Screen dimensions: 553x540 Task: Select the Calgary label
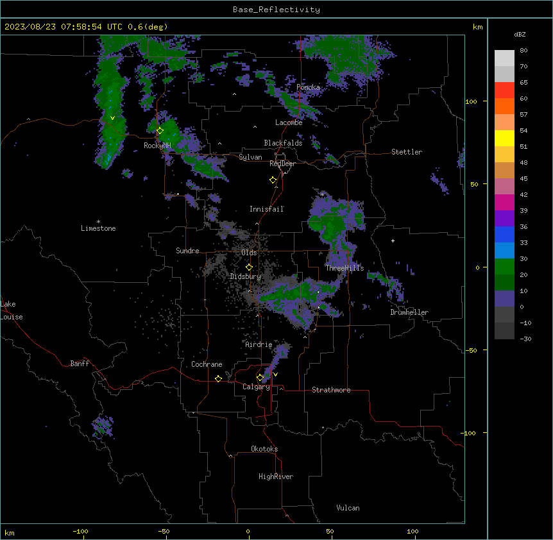(257, 387)
